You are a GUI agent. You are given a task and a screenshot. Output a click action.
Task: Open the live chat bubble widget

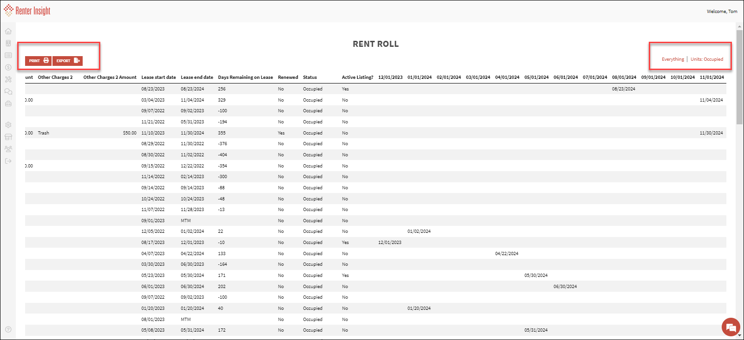click(731, 327)
